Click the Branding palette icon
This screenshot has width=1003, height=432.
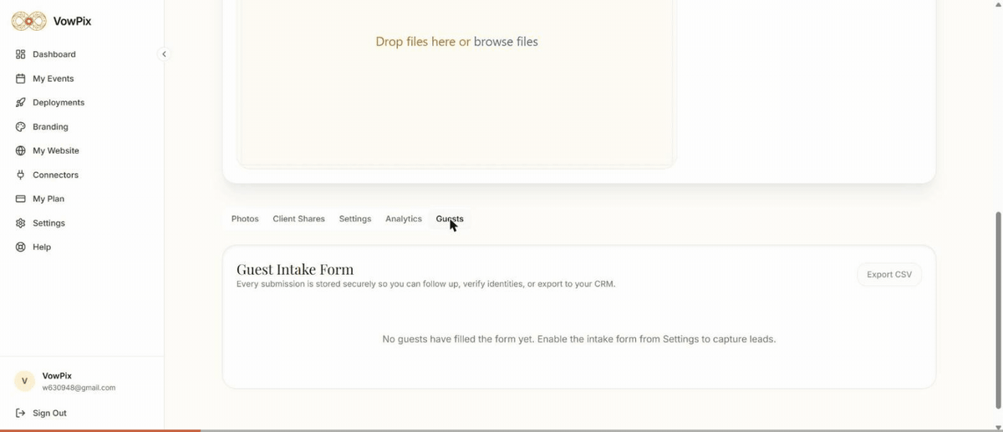(x=21, y=127)
